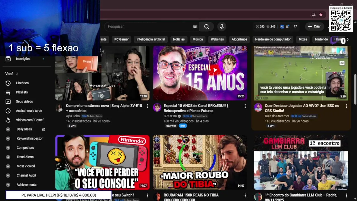Select the Hardware de computador chip

point(273,39)
